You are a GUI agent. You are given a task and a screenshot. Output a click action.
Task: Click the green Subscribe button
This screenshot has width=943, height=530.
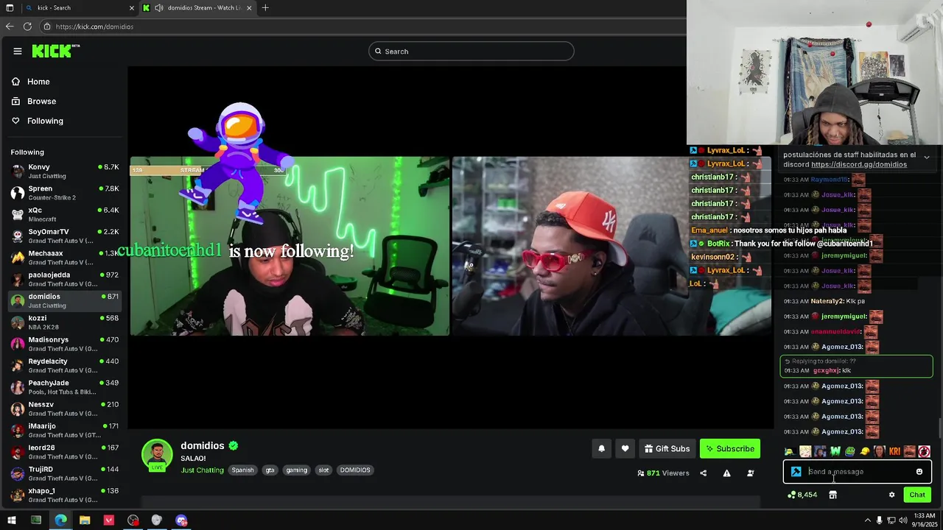pos(730,448)
